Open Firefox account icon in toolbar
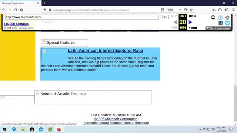This screenshot has height=133, width=237. 226,10
